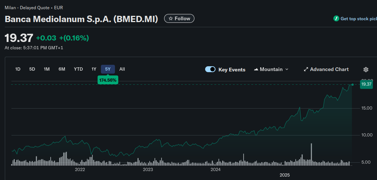Open the Get top stock picks link
This screenshot has width=377, height=180.
(x=358, y=19)
